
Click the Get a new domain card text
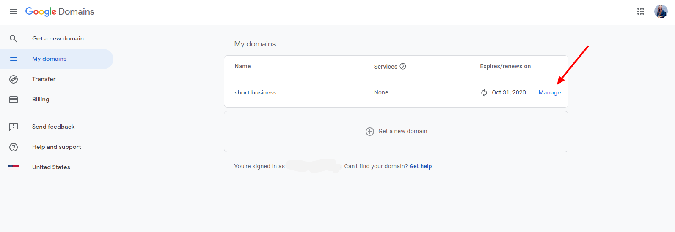pyautogui.click(x=403, y=131)
